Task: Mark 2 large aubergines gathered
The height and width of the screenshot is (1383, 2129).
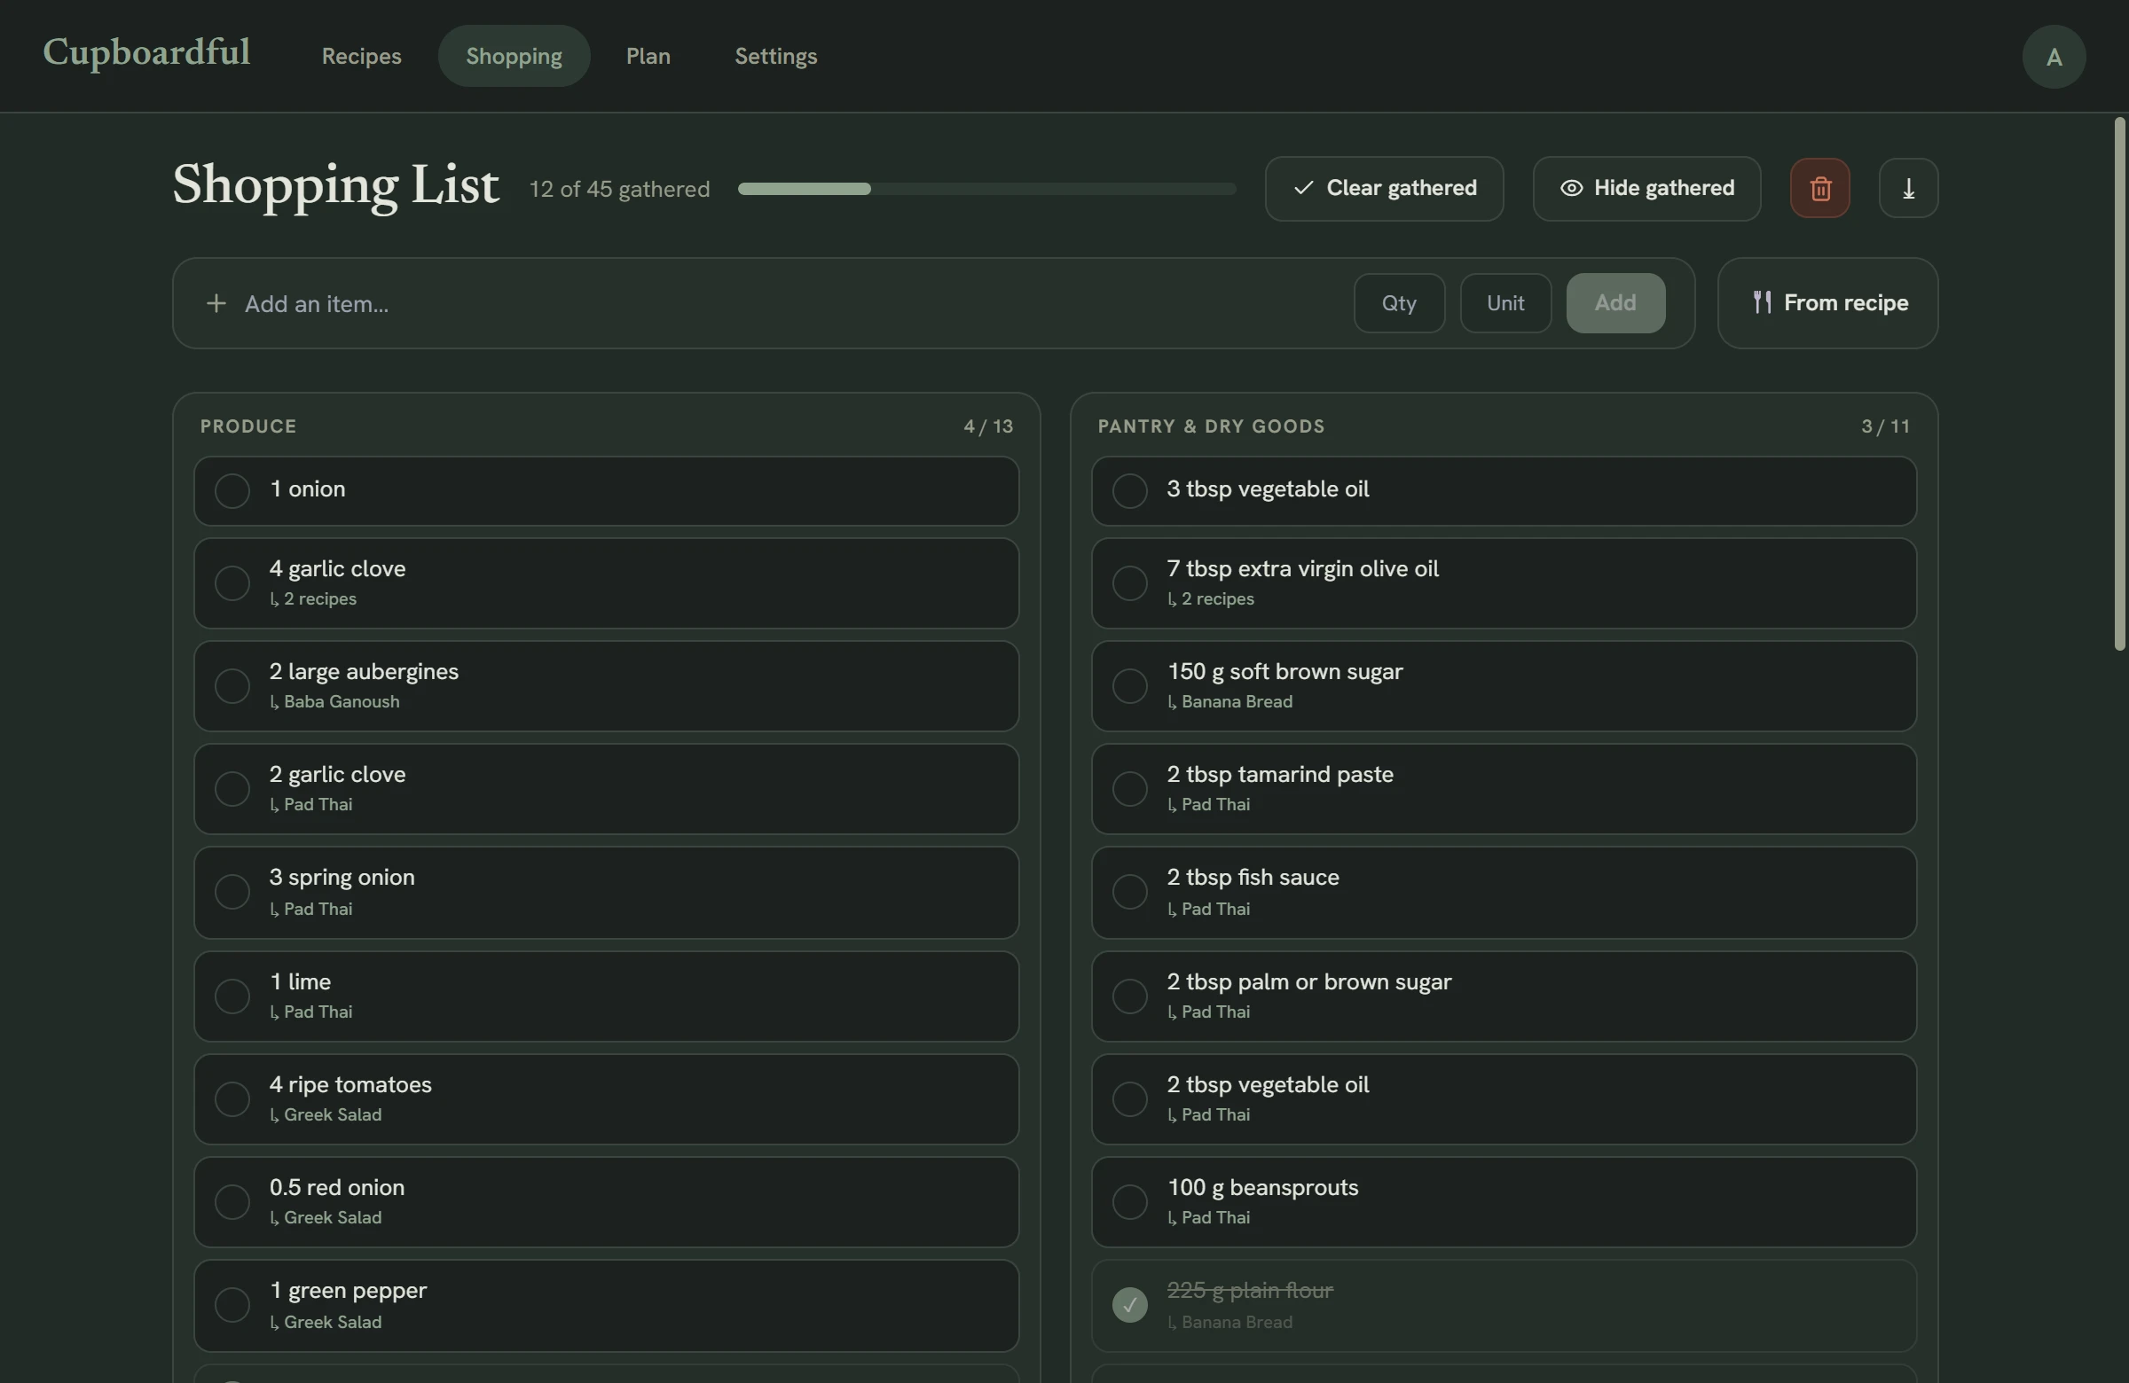Action: click(x=232, y=685)
